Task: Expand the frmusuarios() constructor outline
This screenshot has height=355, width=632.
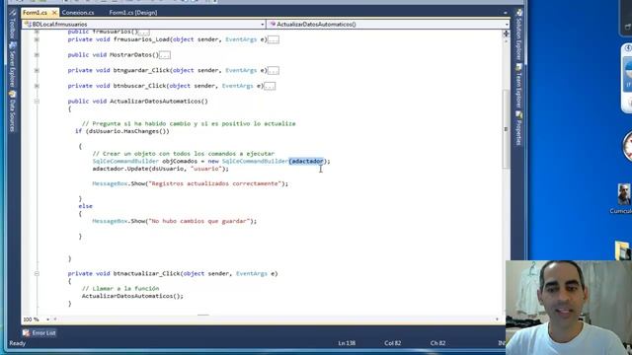Action: pos(37,32)
